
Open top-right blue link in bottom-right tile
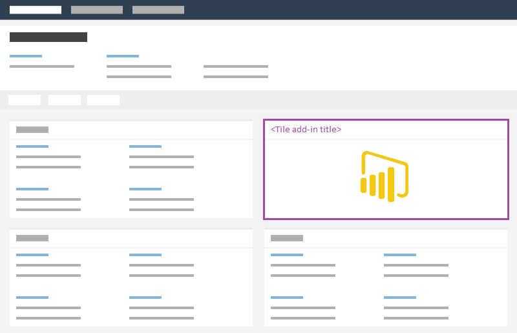[400, 255]
